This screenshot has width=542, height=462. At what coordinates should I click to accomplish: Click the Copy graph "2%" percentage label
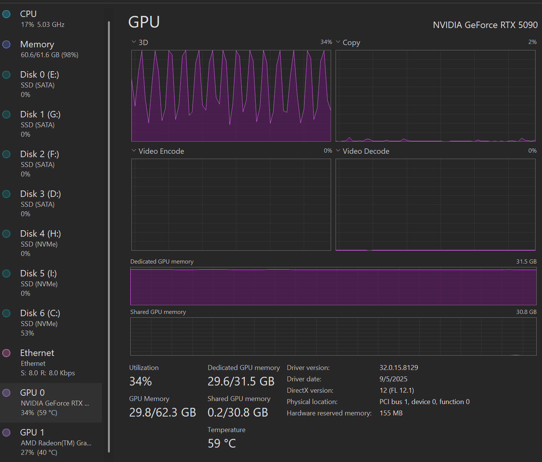pos(533,42)
